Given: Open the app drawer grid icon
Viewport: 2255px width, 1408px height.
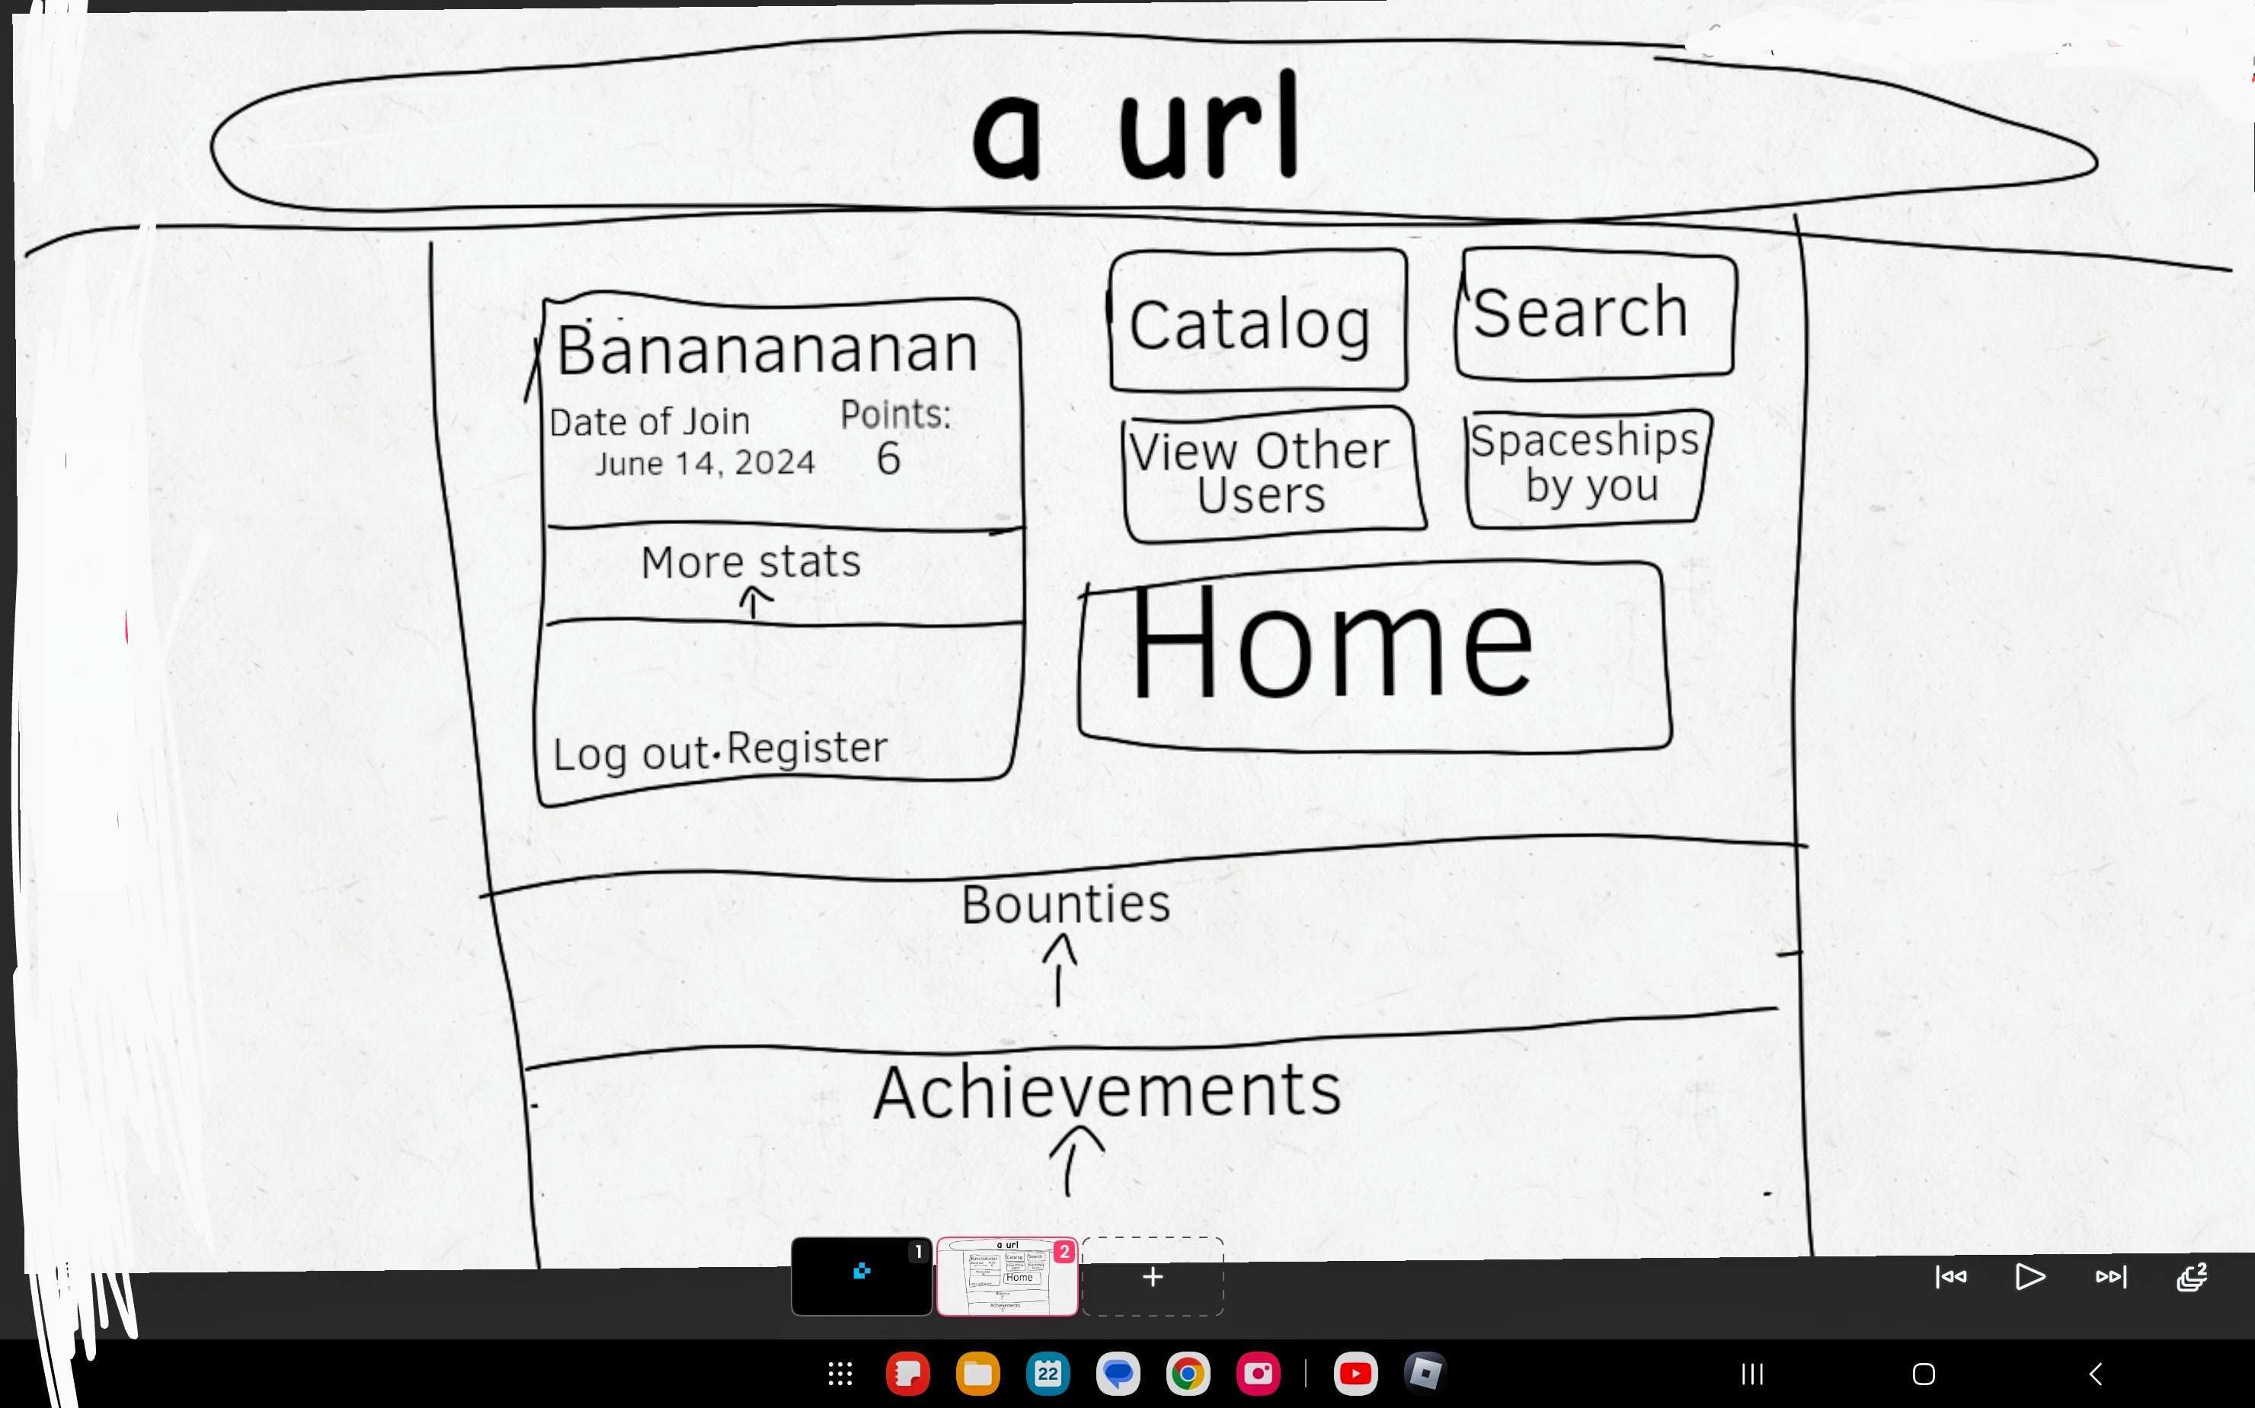Looking at the screenshot, I should [840, 1374].
